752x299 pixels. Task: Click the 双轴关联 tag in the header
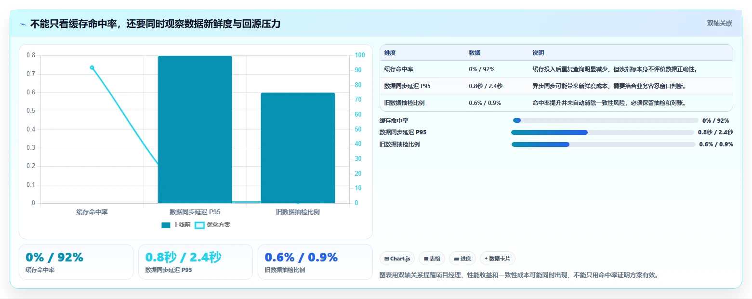coord(719,24)
